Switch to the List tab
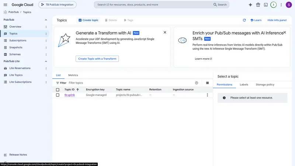This screenshot has height=166, width=295. coord(58,75)
